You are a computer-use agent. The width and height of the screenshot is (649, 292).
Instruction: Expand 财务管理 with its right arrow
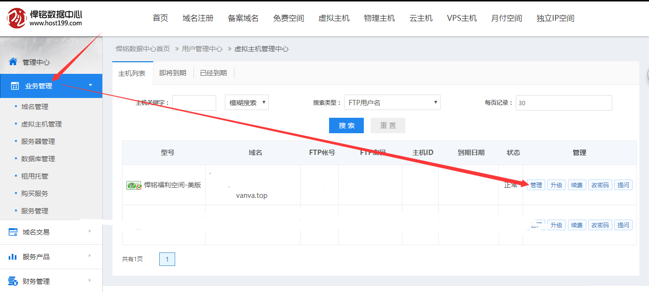pos(90,280)
